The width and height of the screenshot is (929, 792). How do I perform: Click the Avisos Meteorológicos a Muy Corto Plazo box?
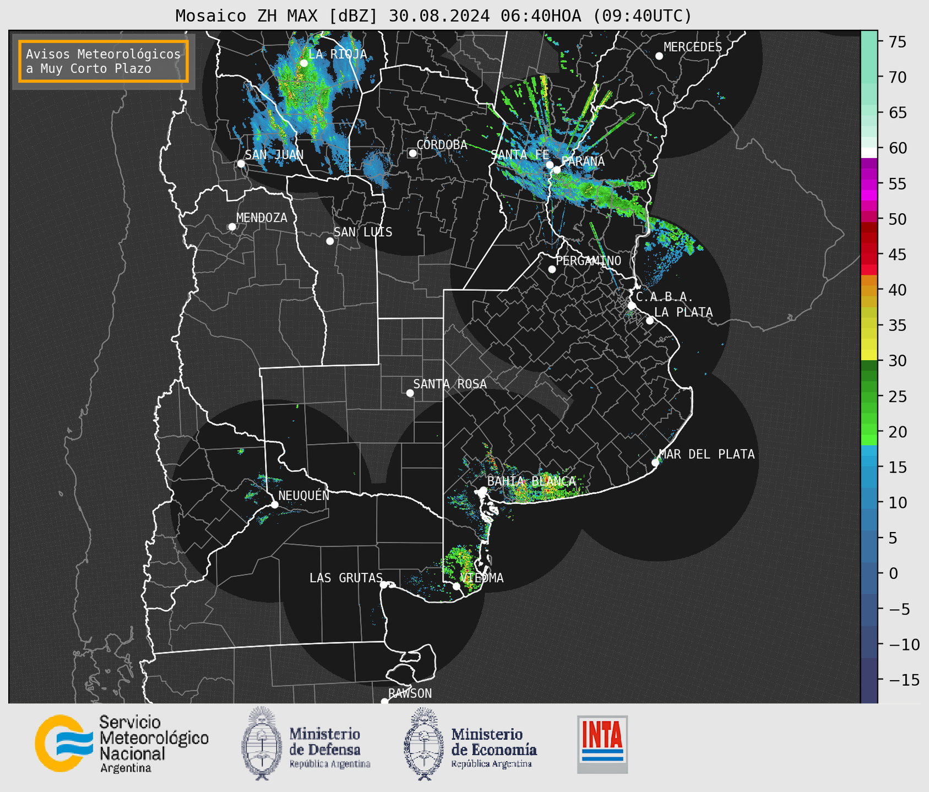coord(104,61)
